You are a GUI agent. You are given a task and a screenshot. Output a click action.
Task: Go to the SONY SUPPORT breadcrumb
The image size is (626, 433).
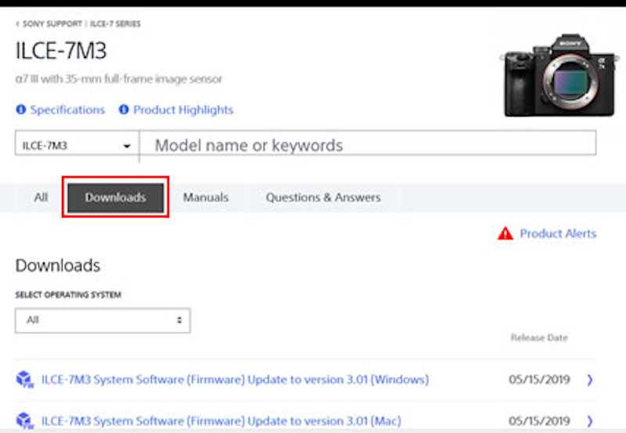(x=52, y=23)
